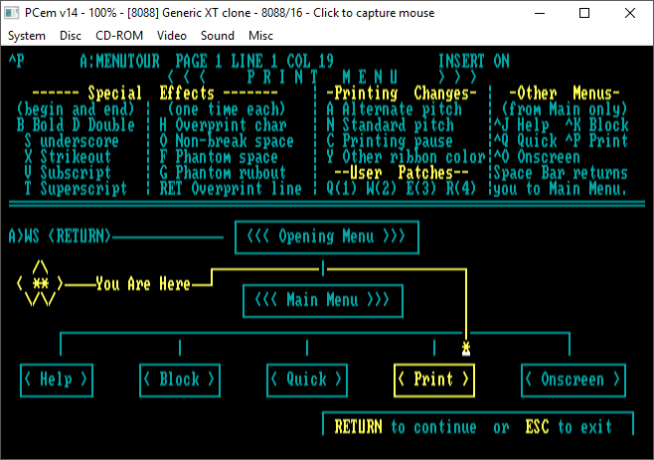The height and width of the screenshot is (460, 654).
Task: Click 'S underscore' entry
Action: pyautogui.click(x=72, y=141)
